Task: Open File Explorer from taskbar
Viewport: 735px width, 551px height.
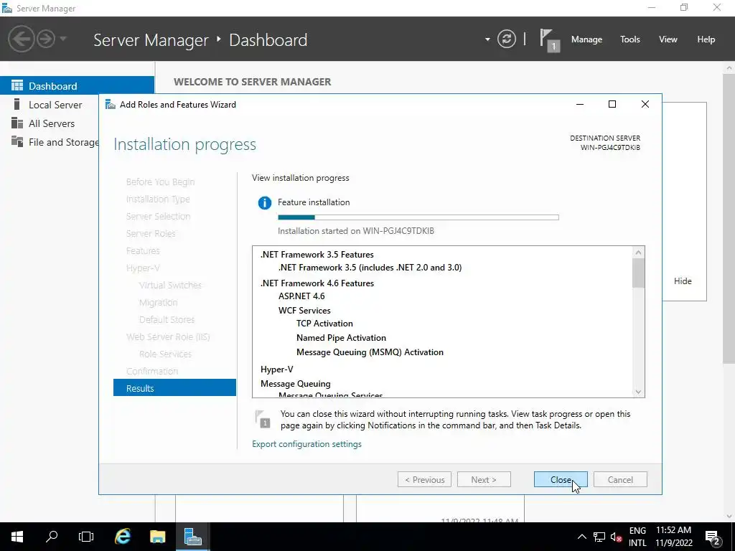Action: tap(157, 537)
